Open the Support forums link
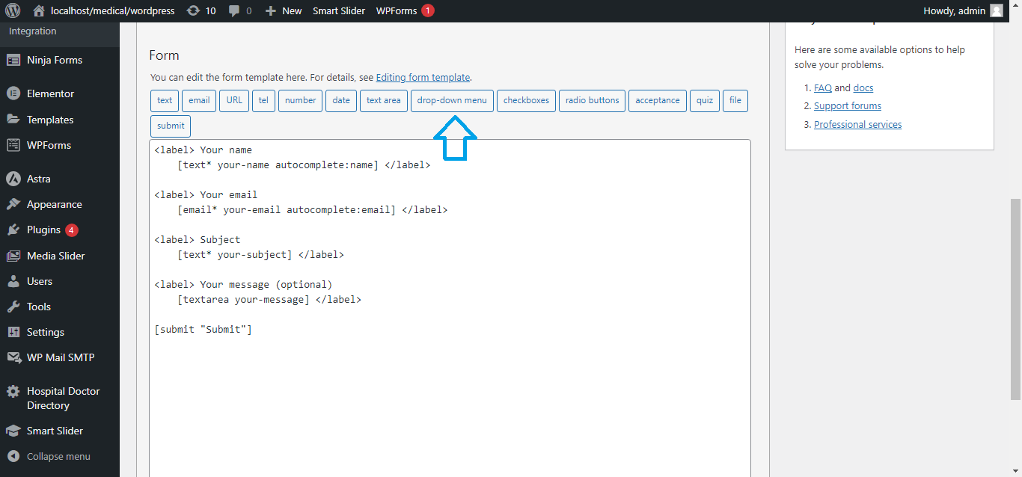Screen dimensions: 1022x477 tap(847, 106)
